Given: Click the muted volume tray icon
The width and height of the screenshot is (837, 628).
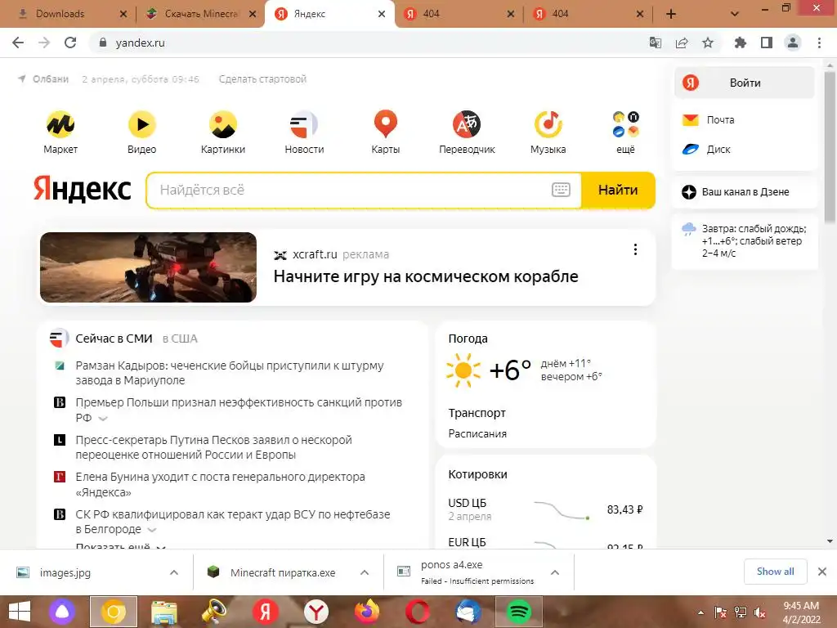Looking at the screenshot, I should 759,612.
